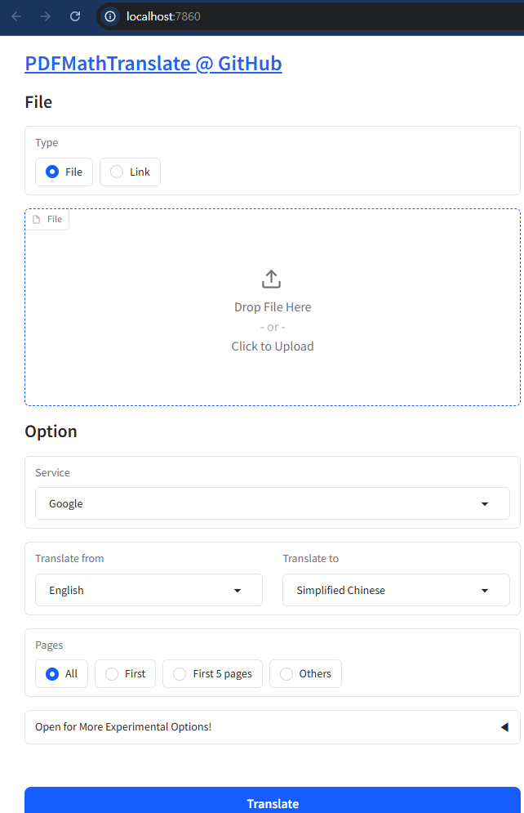This screenshot has width=524, height=813.
Task: Select the File type radio button
Action: pos(64,172)
